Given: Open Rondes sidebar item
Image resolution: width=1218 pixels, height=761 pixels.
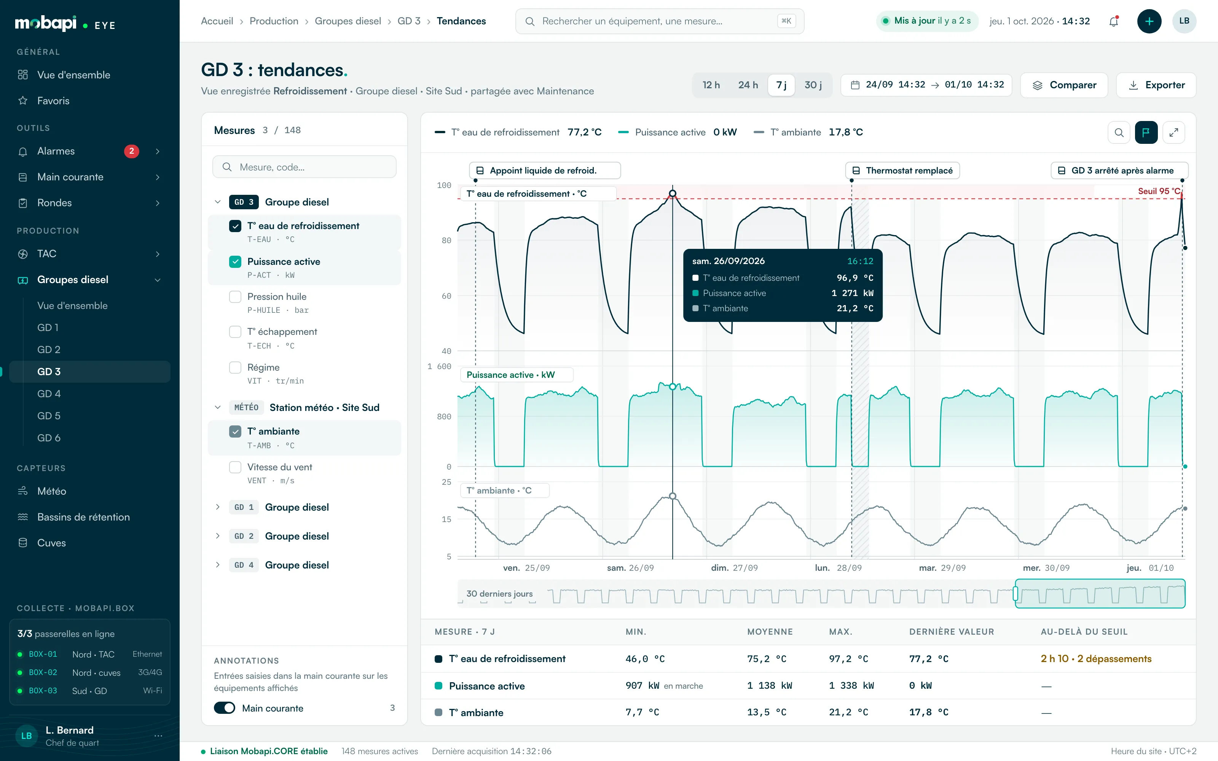Looking at the screenshot, I should click(89, 203).
